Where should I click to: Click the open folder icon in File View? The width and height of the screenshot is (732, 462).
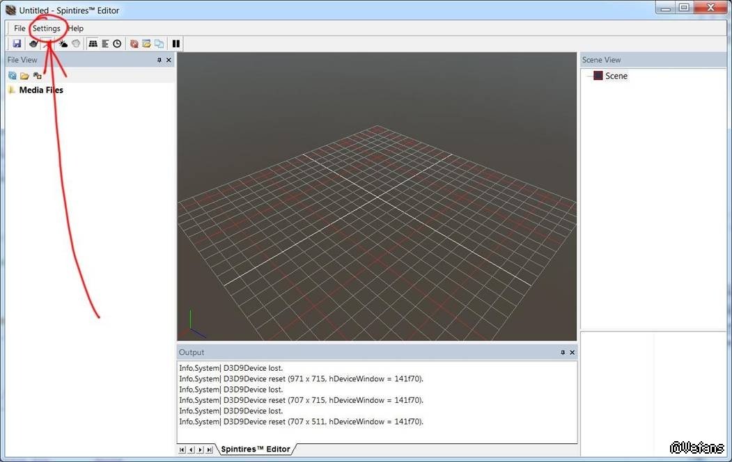click(24, 75)
